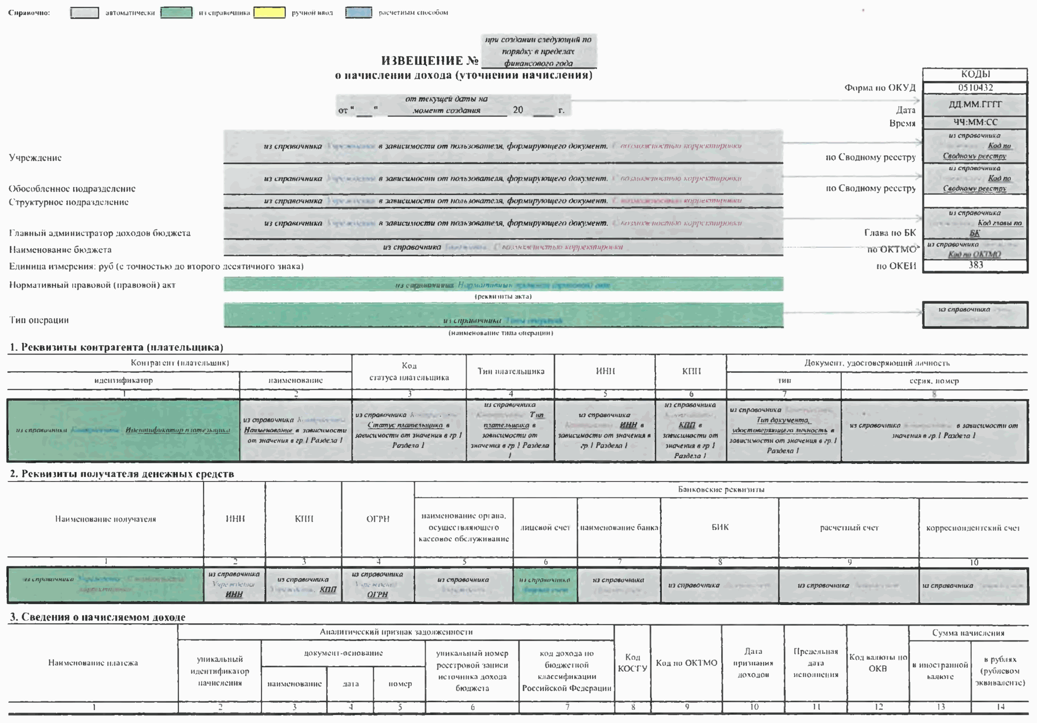Click the 'корреспондентский счет' data cell
The image size is (1037, 723).
973,585
